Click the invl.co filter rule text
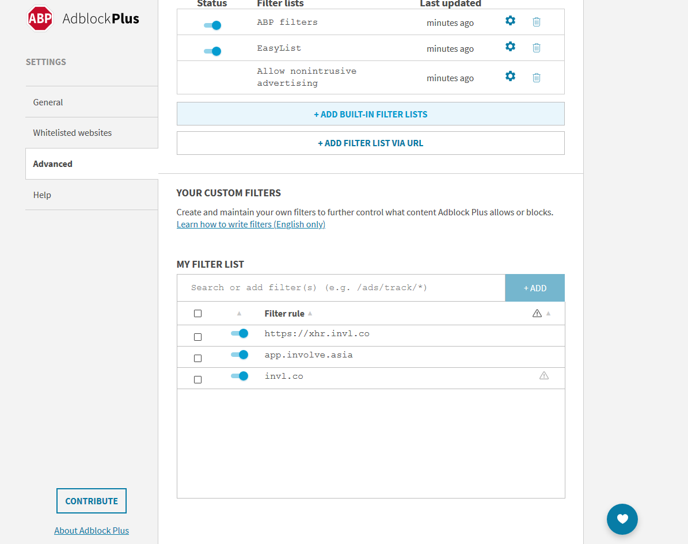 pyautogui.click(x=284, y=376)
